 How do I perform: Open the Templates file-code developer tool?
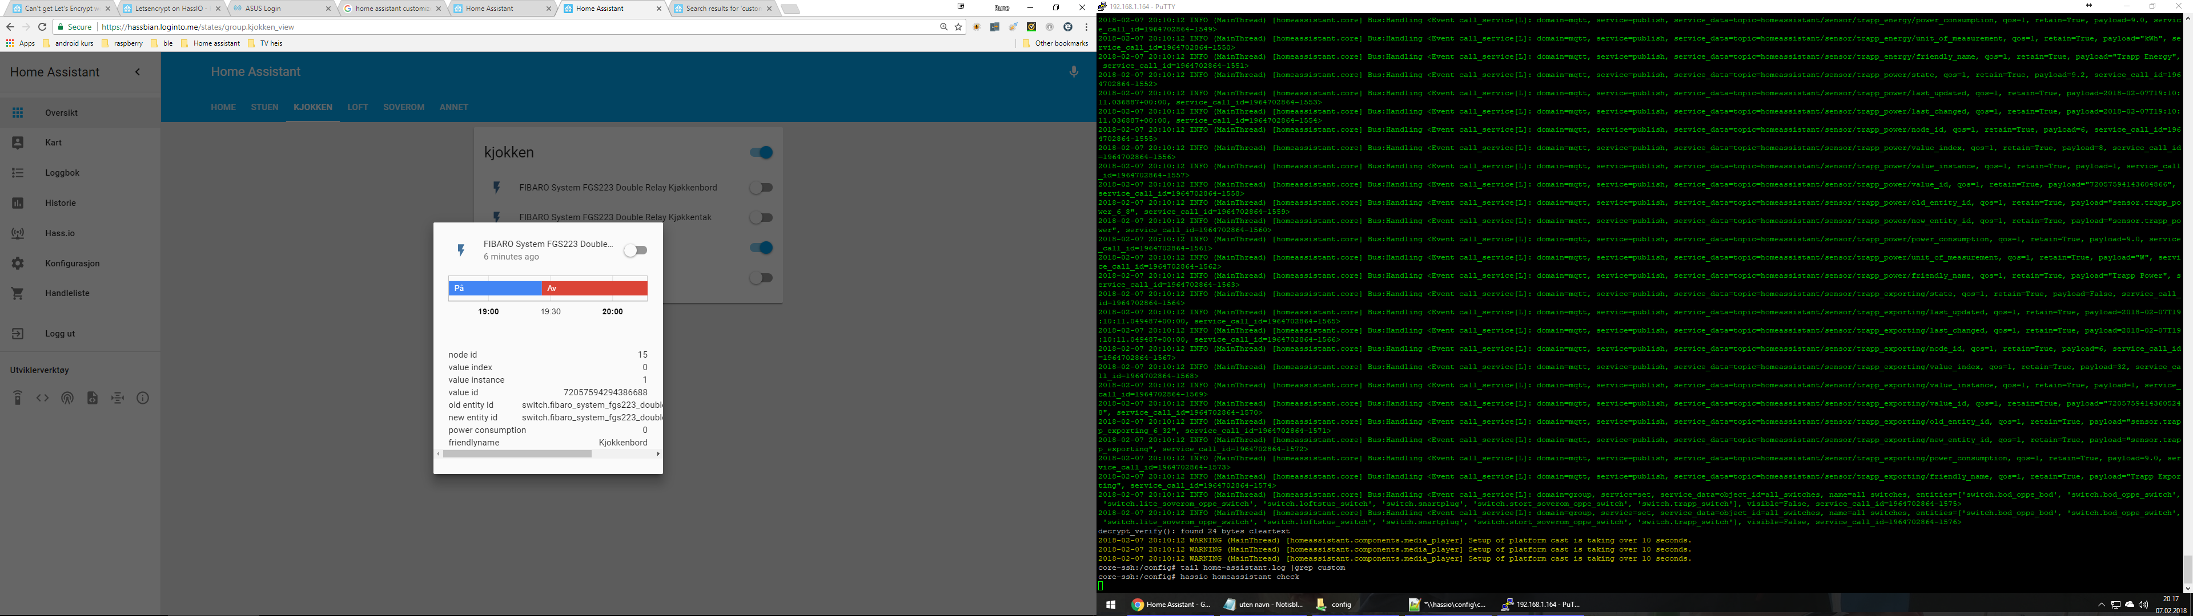pos(93,398)
